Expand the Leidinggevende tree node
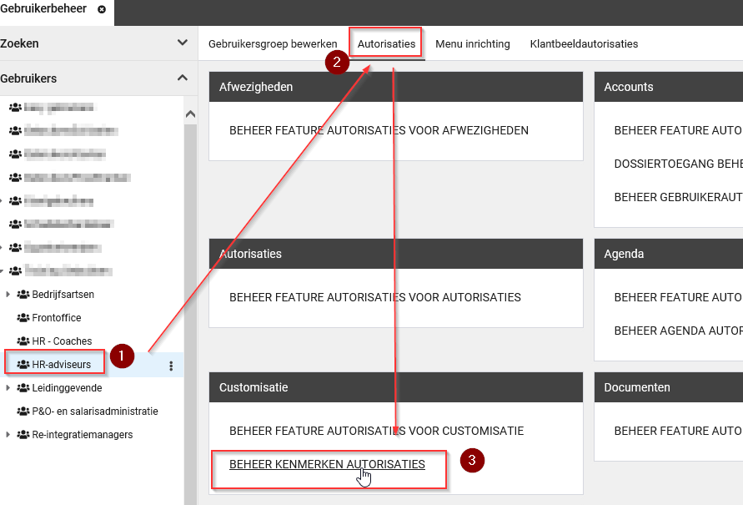Viewport: 743px width, 505px height. [x=8, y=388]
